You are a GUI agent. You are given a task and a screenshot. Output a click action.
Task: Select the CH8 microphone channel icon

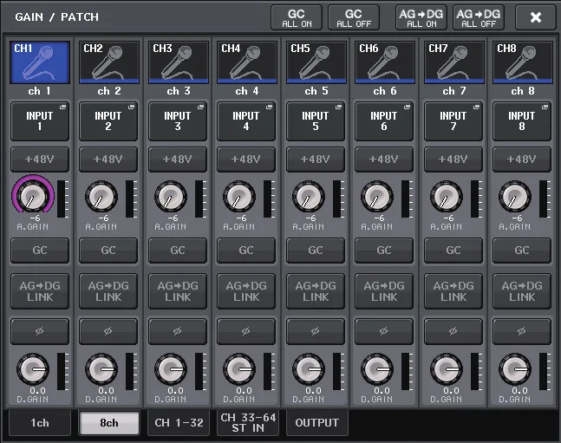pyautogui.click(x=523, y=62)
